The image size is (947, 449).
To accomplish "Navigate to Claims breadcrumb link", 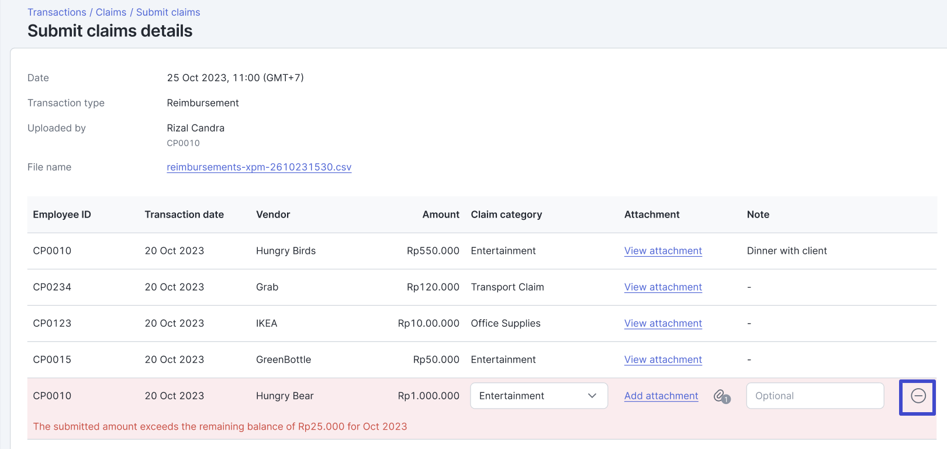I will coord(111,12).
